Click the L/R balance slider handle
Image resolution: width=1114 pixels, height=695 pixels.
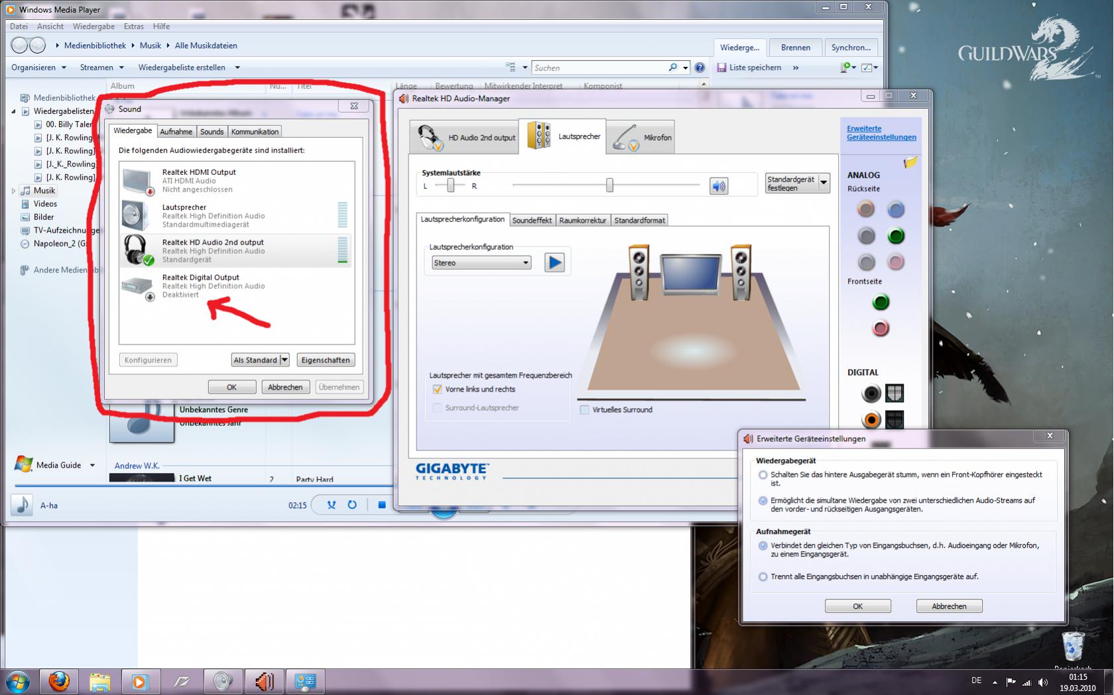451,186
